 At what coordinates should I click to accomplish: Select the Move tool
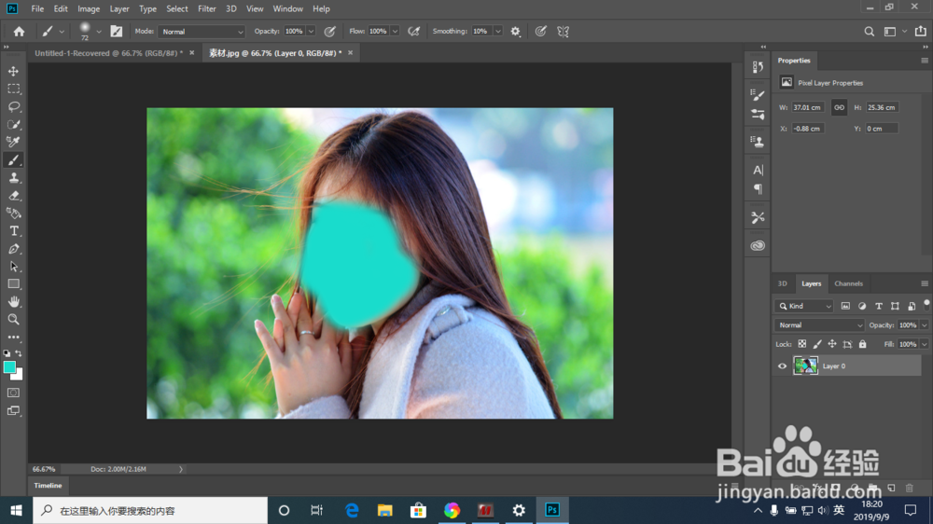13,71
